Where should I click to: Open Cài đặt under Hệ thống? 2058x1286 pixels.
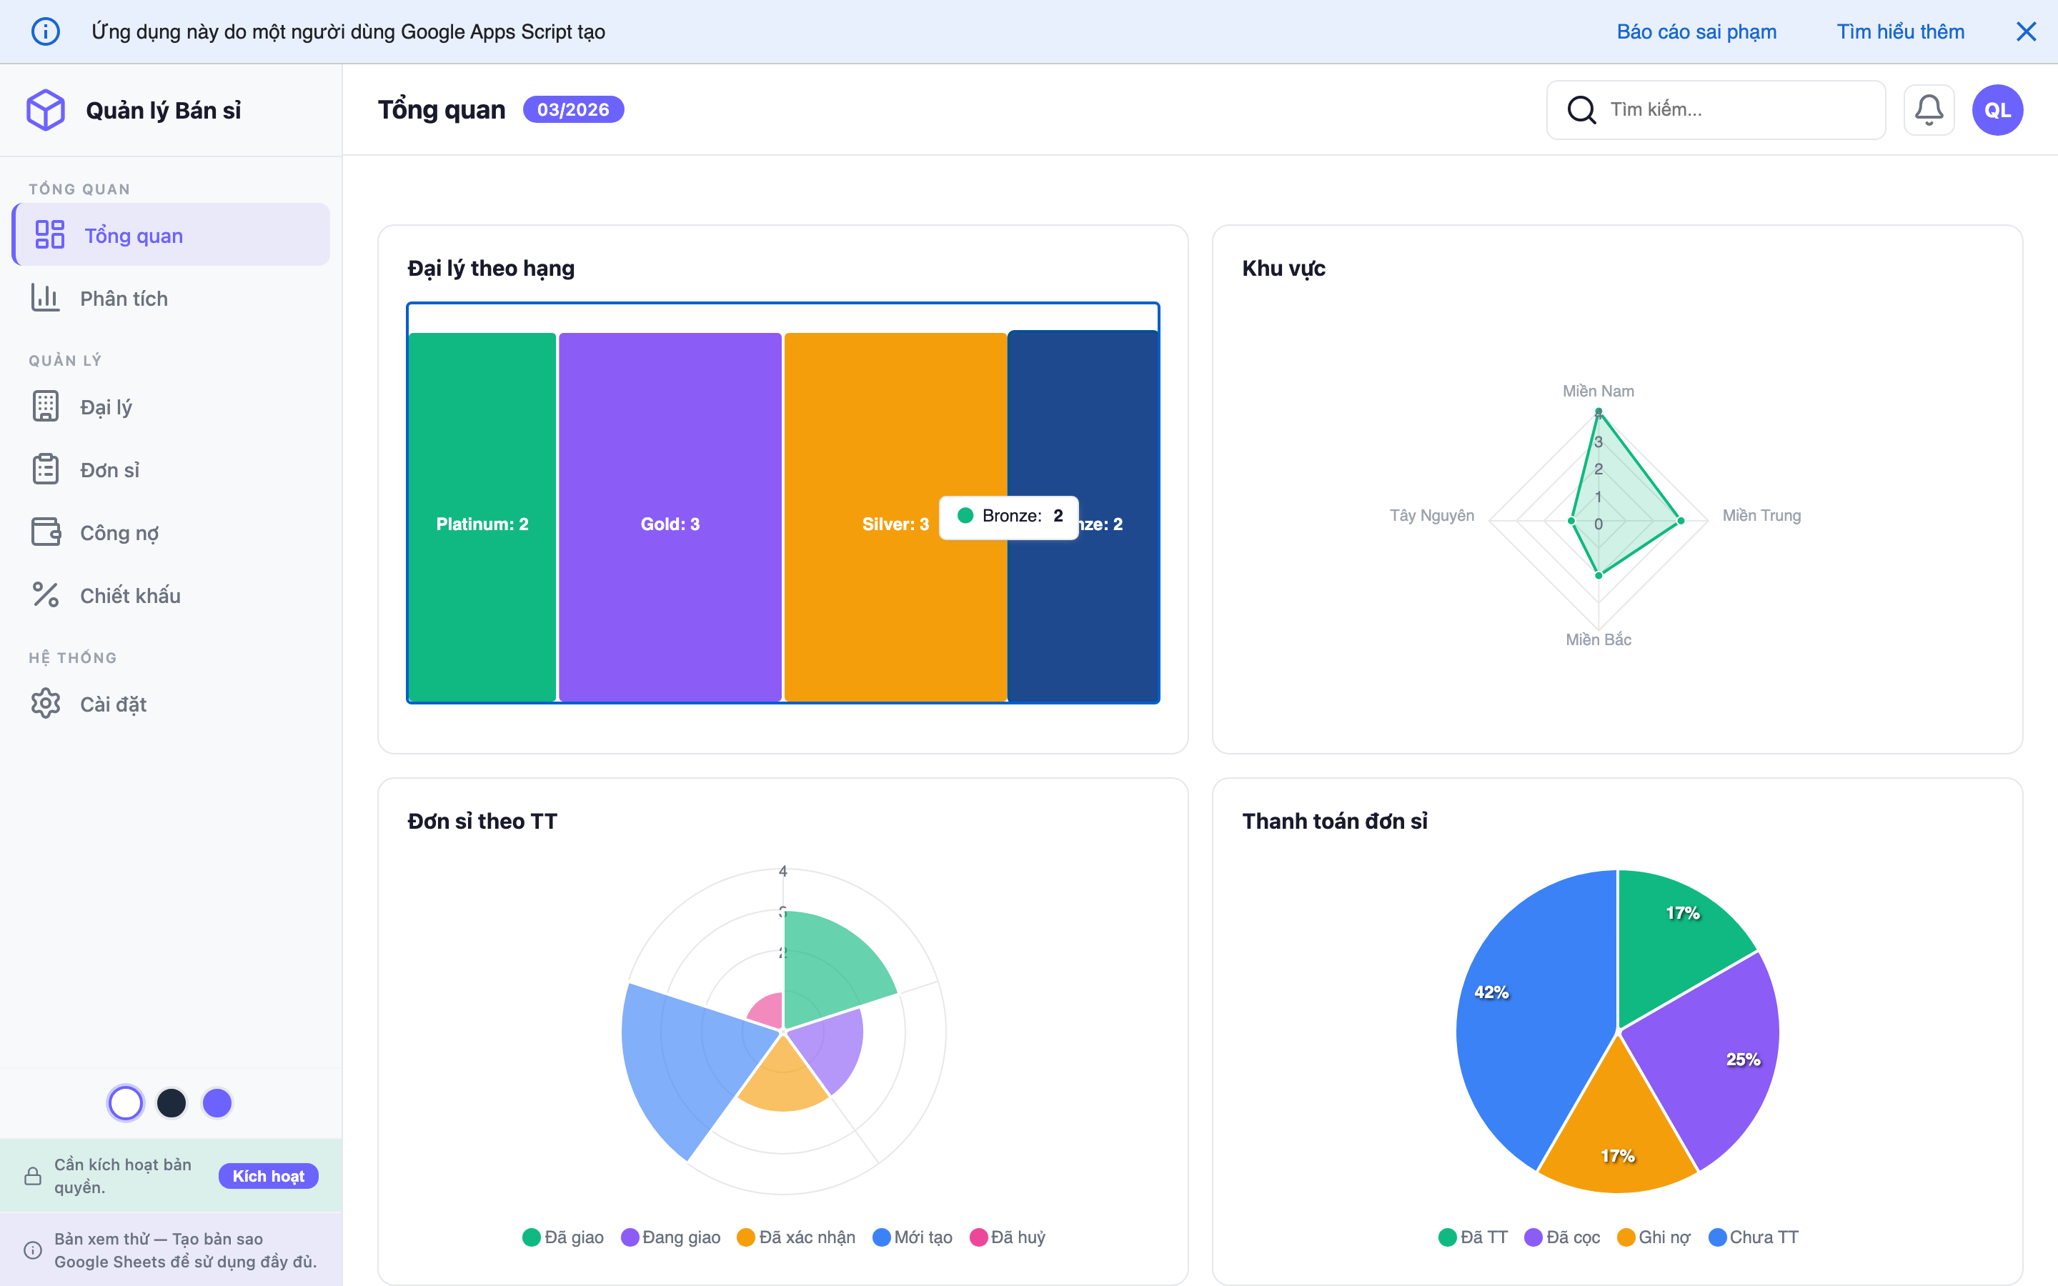click(111, 704)
